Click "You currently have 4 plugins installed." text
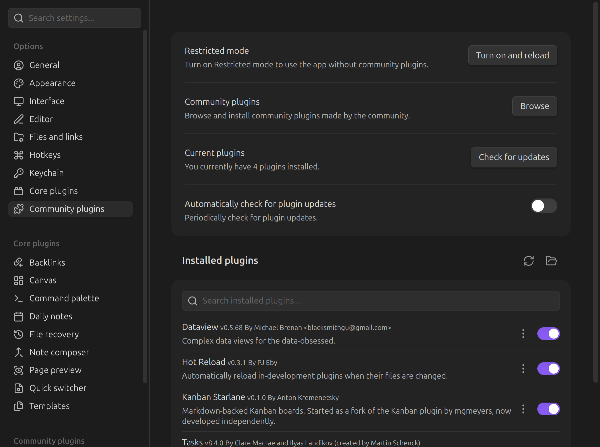Screen dimensions: 600x447 pyautogui.click(x=252, y=166)
